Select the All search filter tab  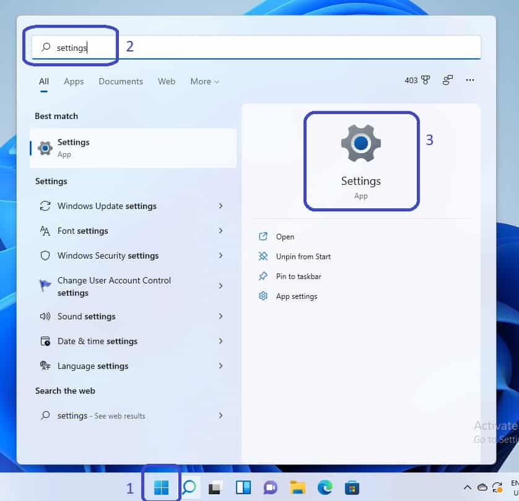click(x=44, y=81)
